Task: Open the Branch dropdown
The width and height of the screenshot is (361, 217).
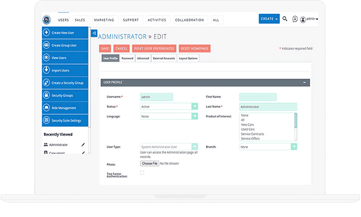Action: (293, 147)
